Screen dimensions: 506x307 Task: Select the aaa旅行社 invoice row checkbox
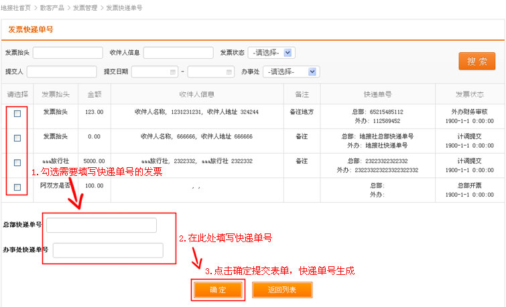[x=17, y=163]
